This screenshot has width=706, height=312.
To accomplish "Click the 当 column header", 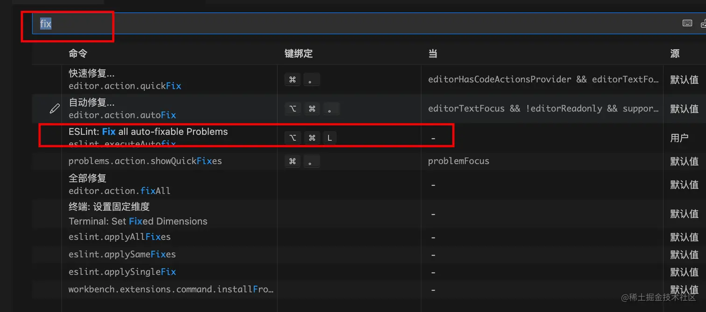I will click(433, 54).
